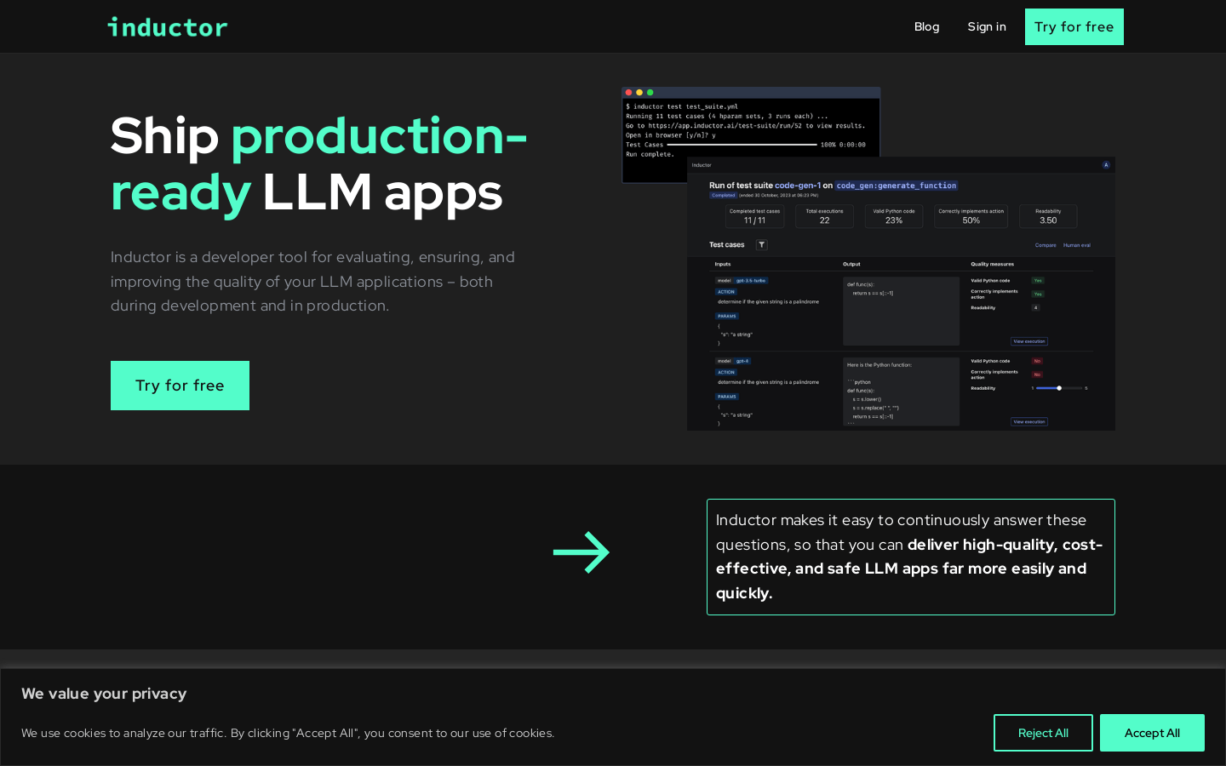The width and height of the screenshot is (1226, 766).
Task: Open the product screenshot showing test suite run
Action: (868, 259)
